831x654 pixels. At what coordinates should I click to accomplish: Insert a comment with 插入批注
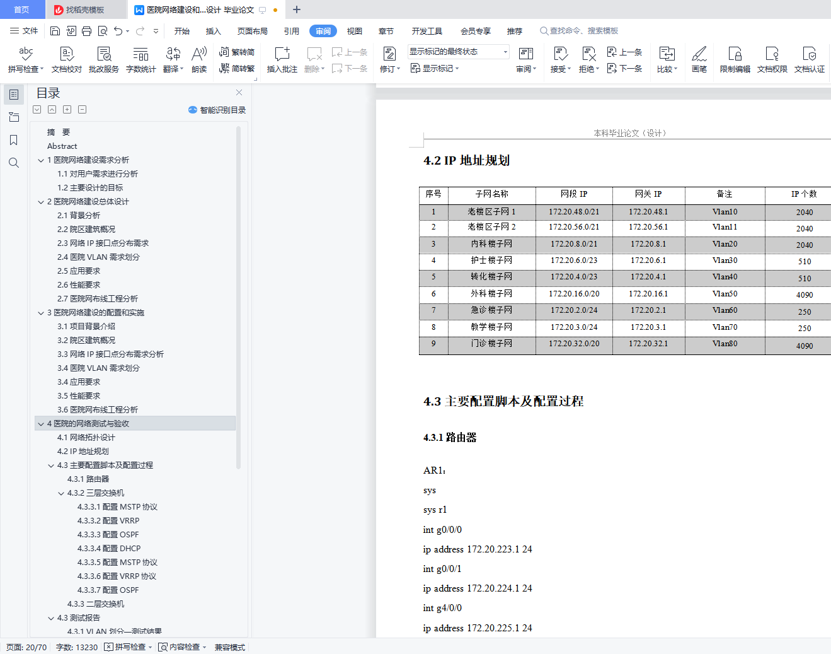[x=282, y=60]
